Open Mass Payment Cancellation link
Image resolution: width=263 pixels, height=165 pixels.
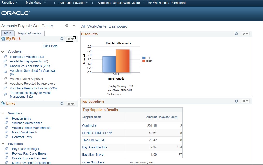click(31, 163)
